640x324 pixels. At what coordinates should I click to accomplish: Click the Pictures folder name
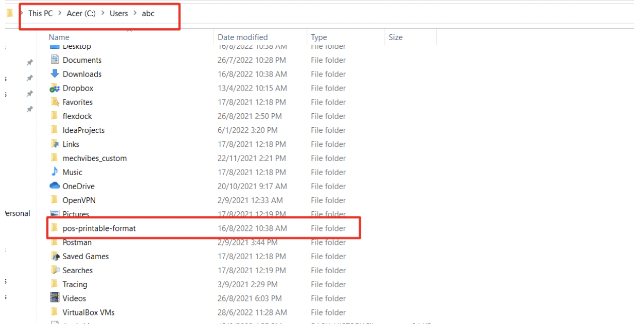pyautogui.click(x=76, y=214)
